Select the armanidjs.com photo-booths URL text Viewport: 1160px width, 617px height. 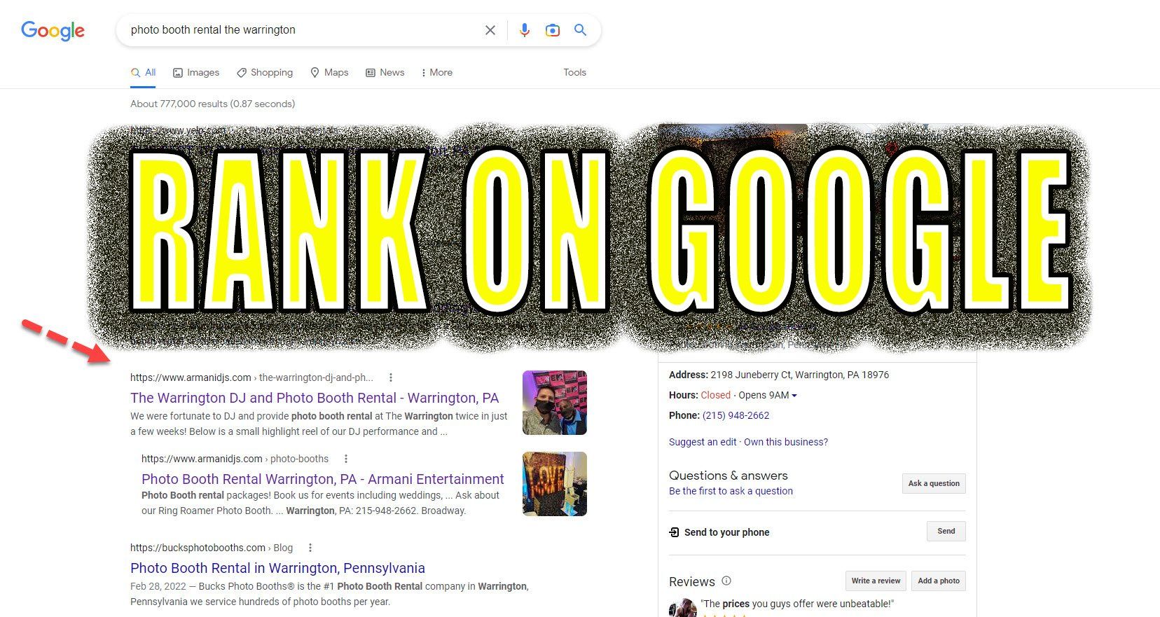235,459
